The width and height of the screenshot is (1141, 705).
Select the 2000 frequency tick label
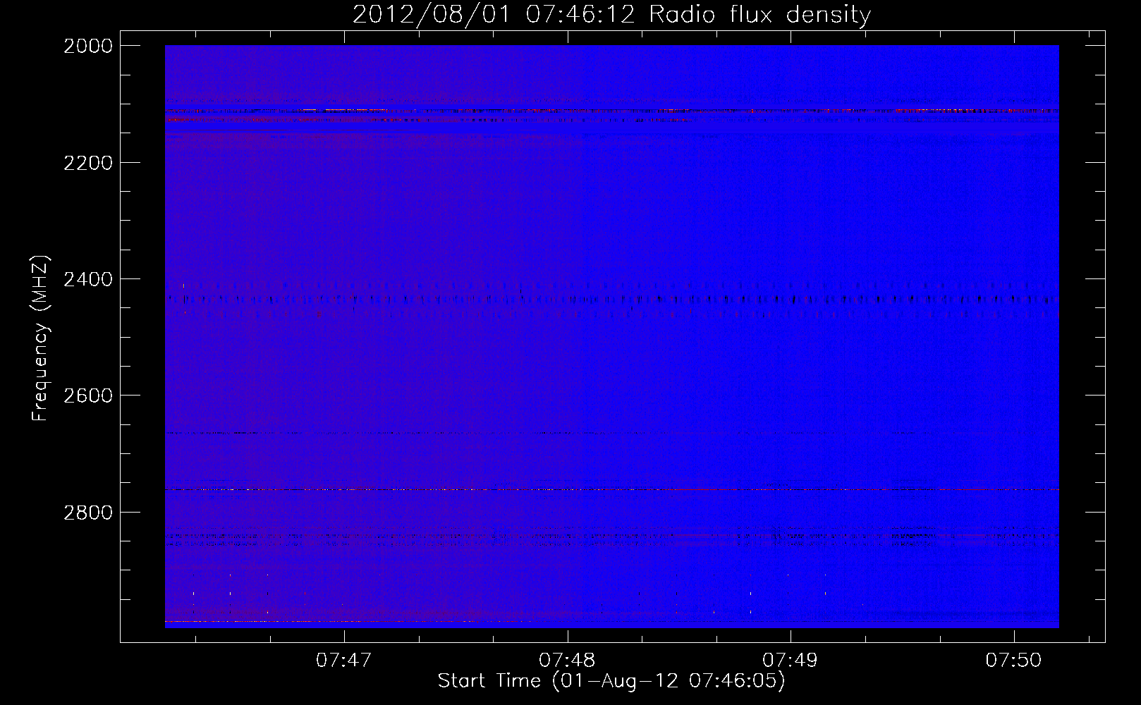88,46
